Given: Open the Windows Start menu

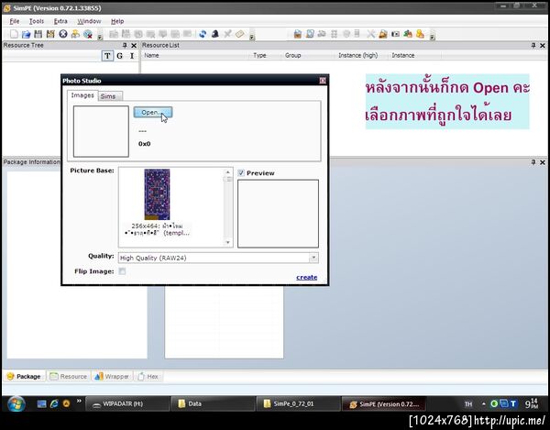Looking at the screenshot, I should click(16, 403).
